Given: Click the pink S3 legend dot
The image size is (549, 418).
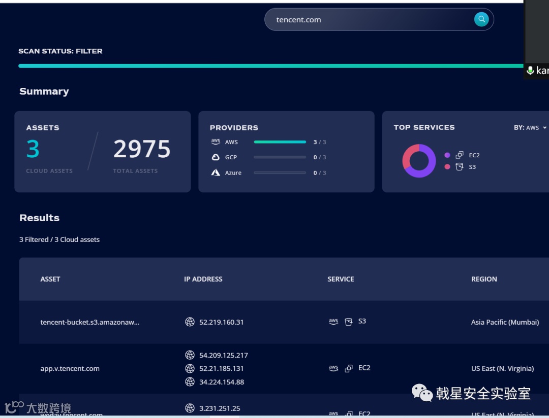Looking at the screenshot, I should (447, 167).
